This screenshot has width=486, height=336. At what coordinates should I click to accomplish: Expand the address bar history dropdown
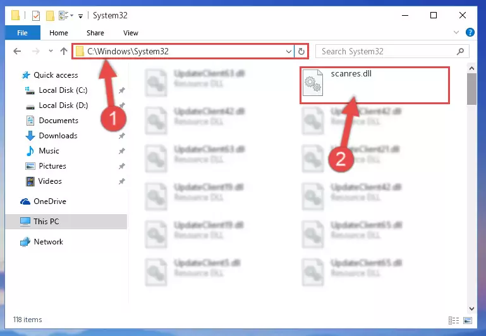pyautogui.click(x=289, y=51)
